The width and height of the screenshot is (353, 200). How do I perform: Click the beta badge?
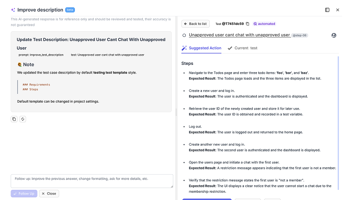[70, 10]
